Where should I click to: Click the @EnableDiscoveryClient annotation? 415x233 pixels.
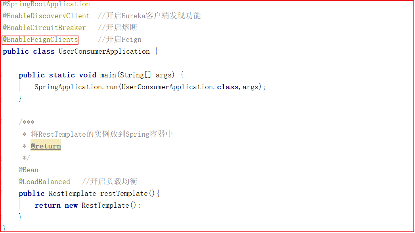46,16
